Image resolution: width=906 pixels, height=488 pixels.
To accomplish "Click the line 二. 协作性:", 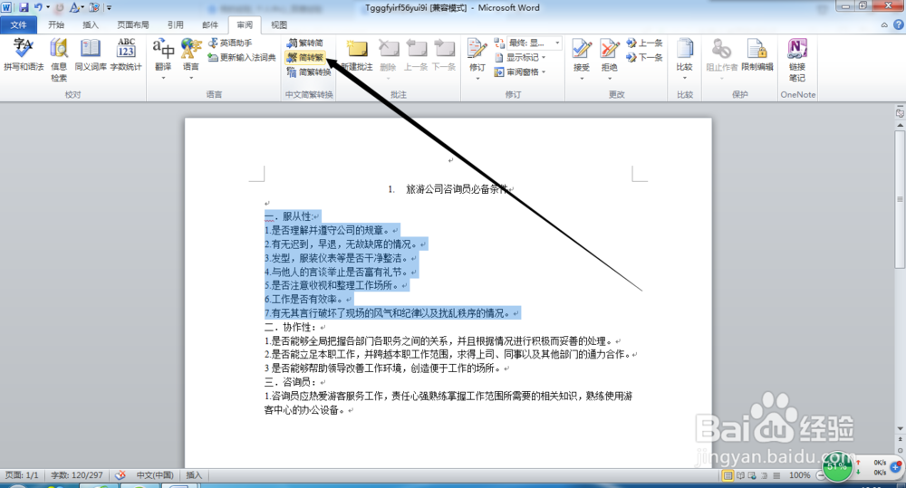I will pos(290,328).
